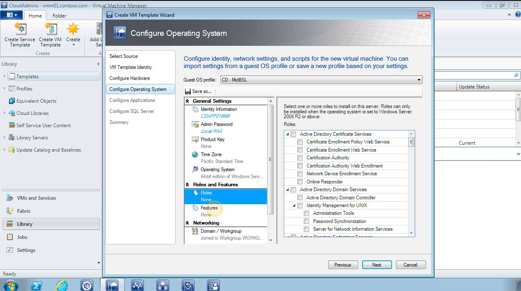Click the Create Service Template ribbon icon
Screen dimensions: 521x291
20,29
